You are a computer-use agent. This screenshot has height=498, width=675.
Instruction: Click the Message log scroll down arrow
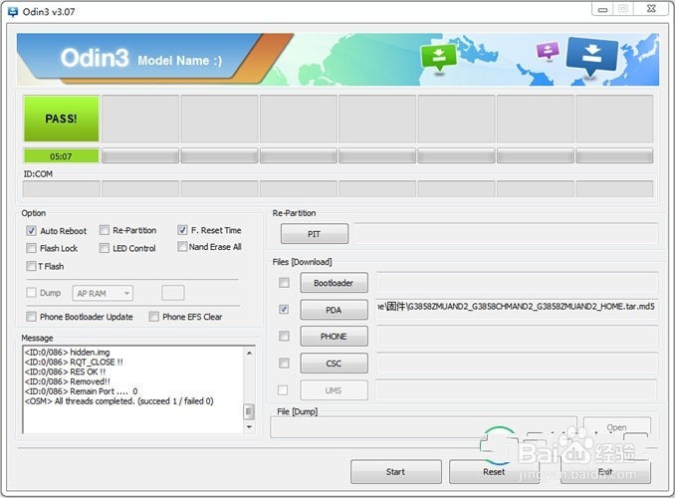click(249, 427)
